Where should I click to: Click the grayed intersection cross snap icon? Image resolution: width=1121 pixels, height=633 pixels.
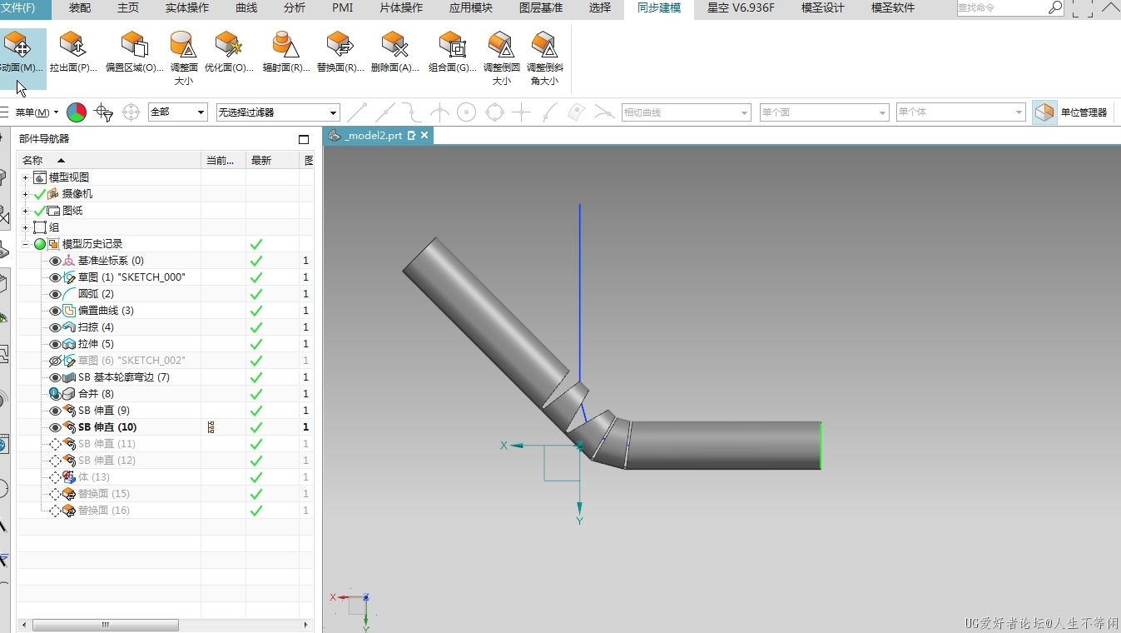point(522,112)
